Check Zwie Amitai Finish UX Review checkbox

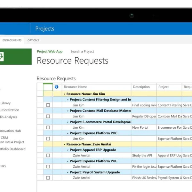coord(48,178)
